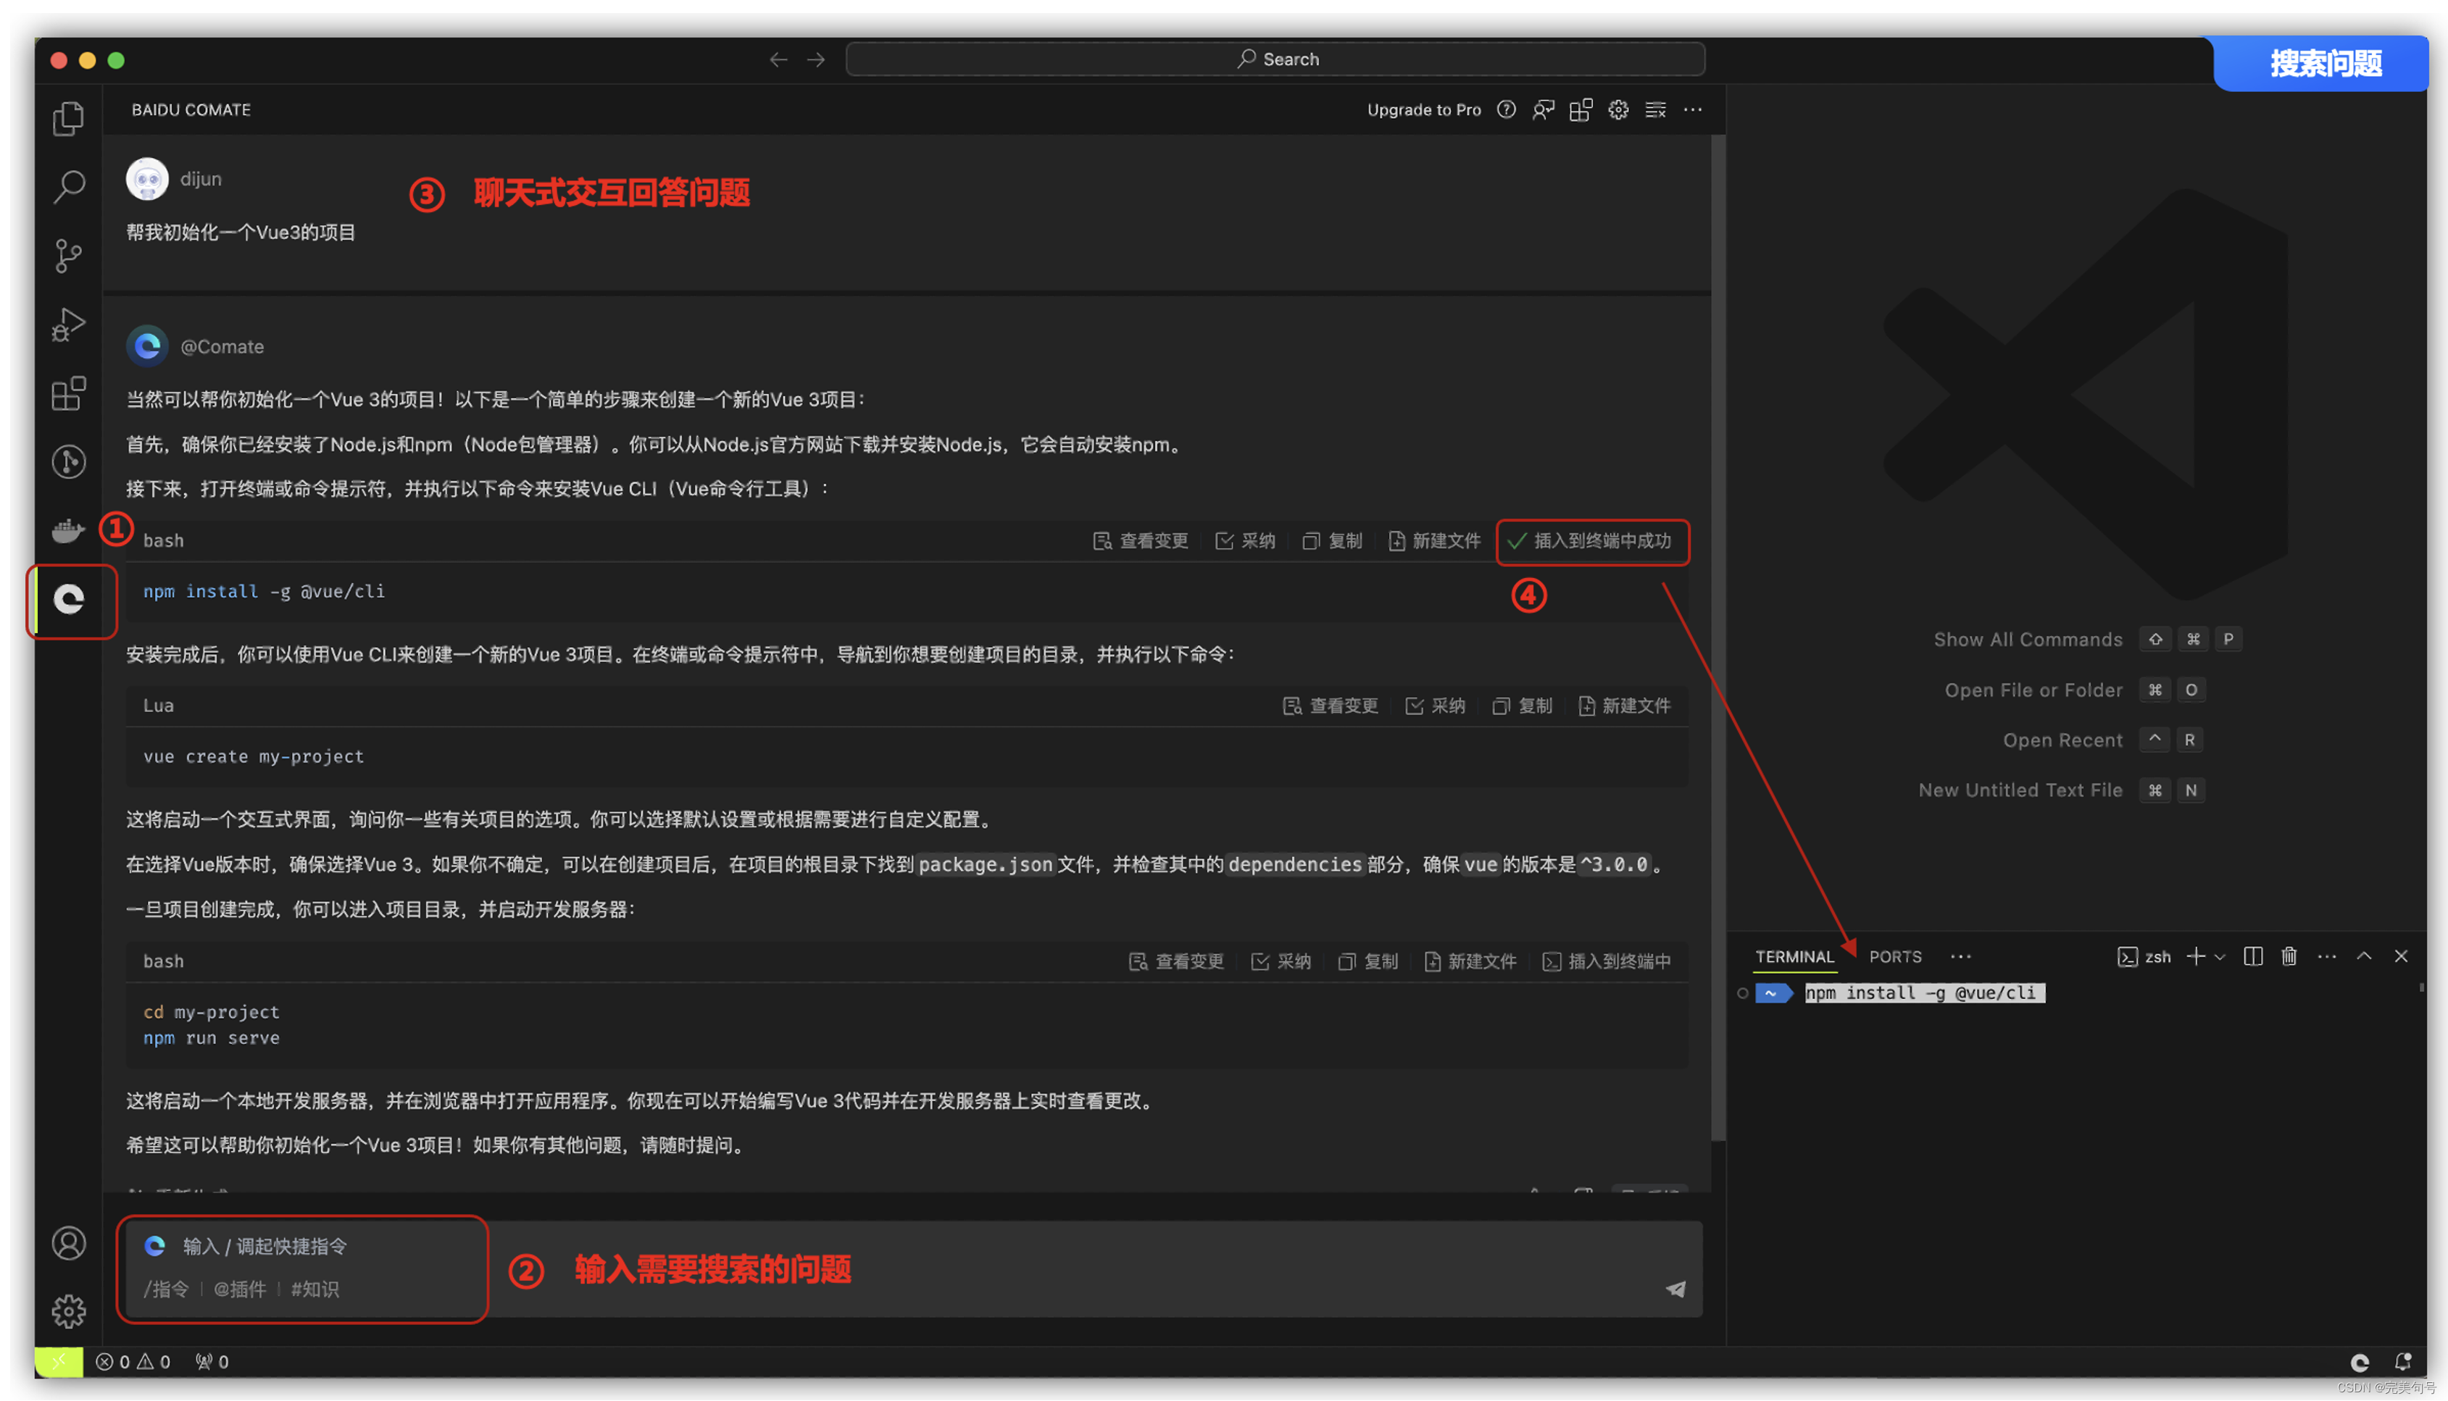Open the Git graph activity icon
This screenshot has width=2448, height=1401.
point(68,462)
